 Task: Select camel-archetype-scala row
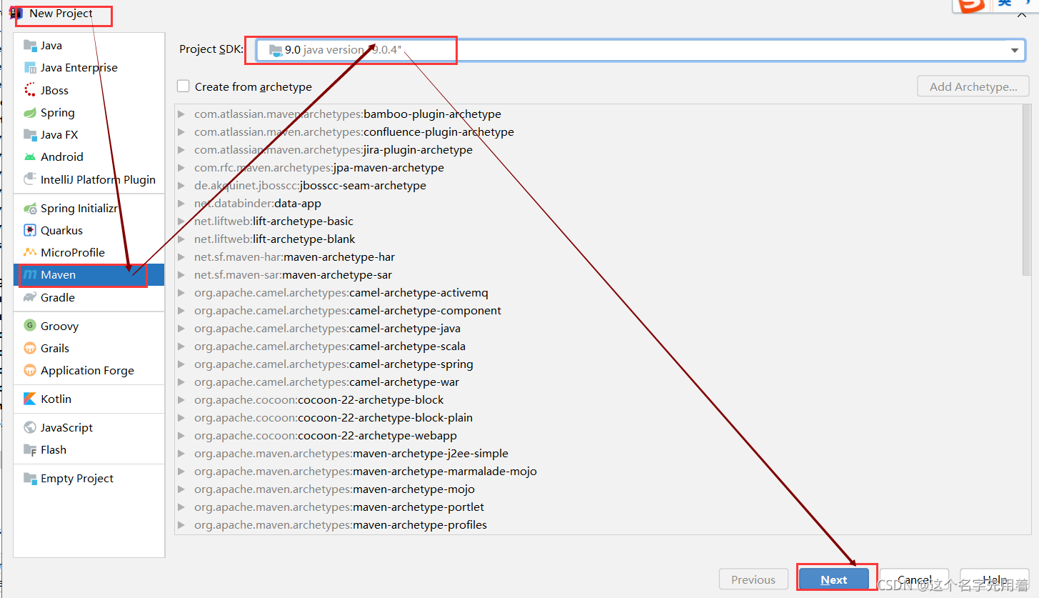598,347
